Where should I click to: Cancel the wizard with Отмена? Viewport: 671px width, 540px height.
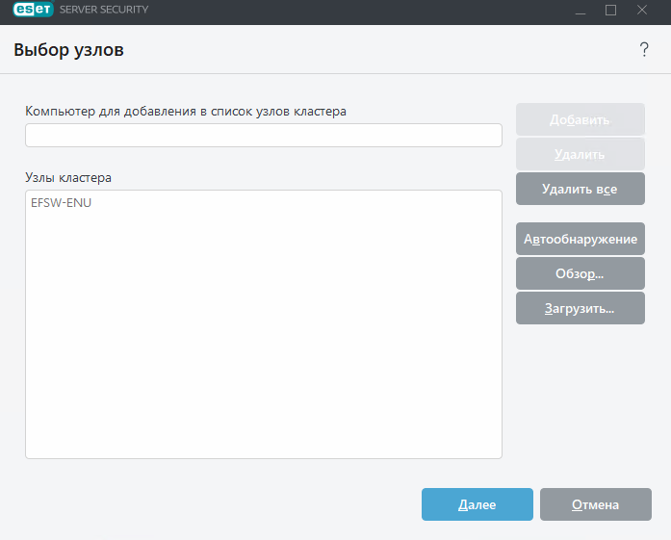[x=595, y=504]
